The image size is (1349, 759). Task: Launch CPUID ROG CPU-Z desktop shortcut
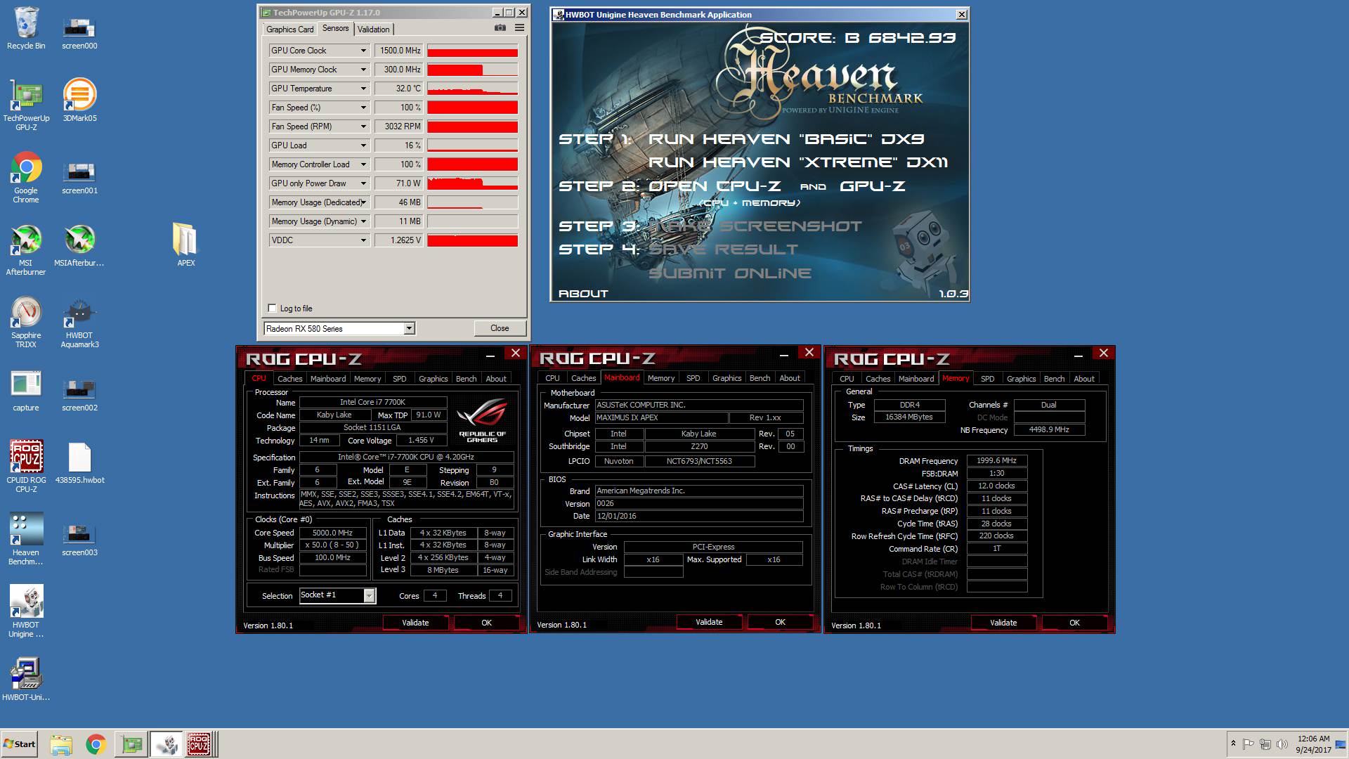click(x=26, y=467)
